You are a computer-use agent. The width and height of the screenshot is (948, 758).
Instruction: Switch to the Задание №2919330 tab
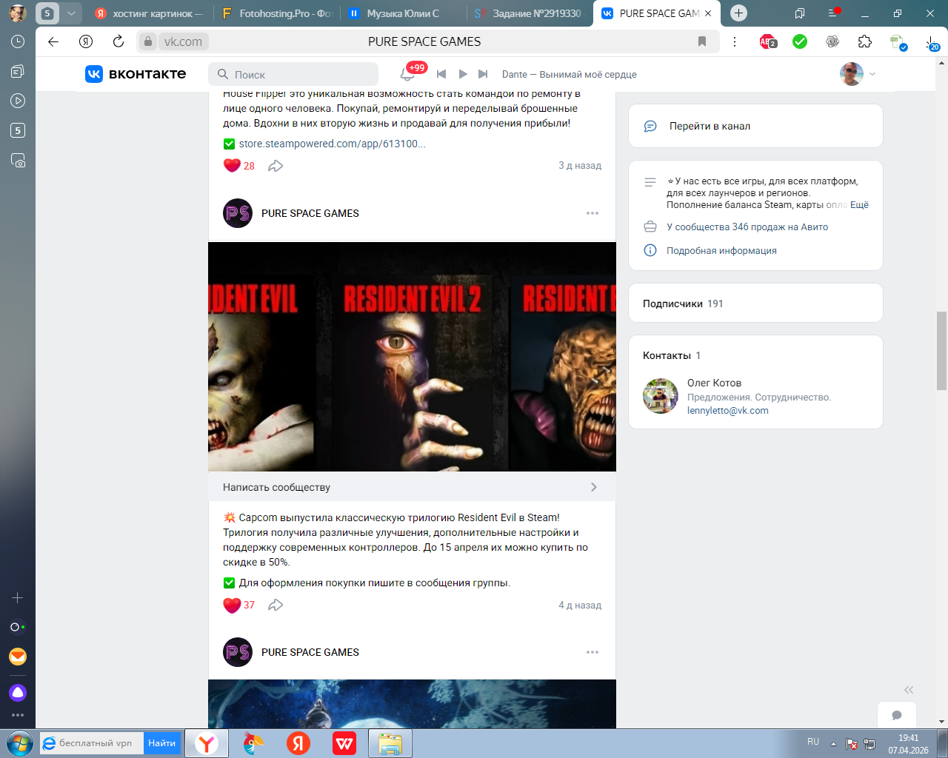click(530, 13)
